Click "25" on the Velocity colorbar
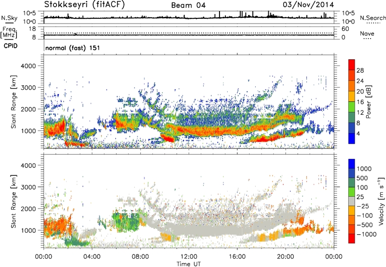Image resolution: width=386 pixels, height=267 pixels. (x=360, y=197)
